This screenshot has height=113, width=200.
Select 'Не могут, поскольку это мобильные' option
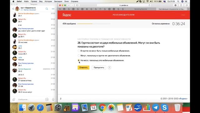[x=78, y=60]
